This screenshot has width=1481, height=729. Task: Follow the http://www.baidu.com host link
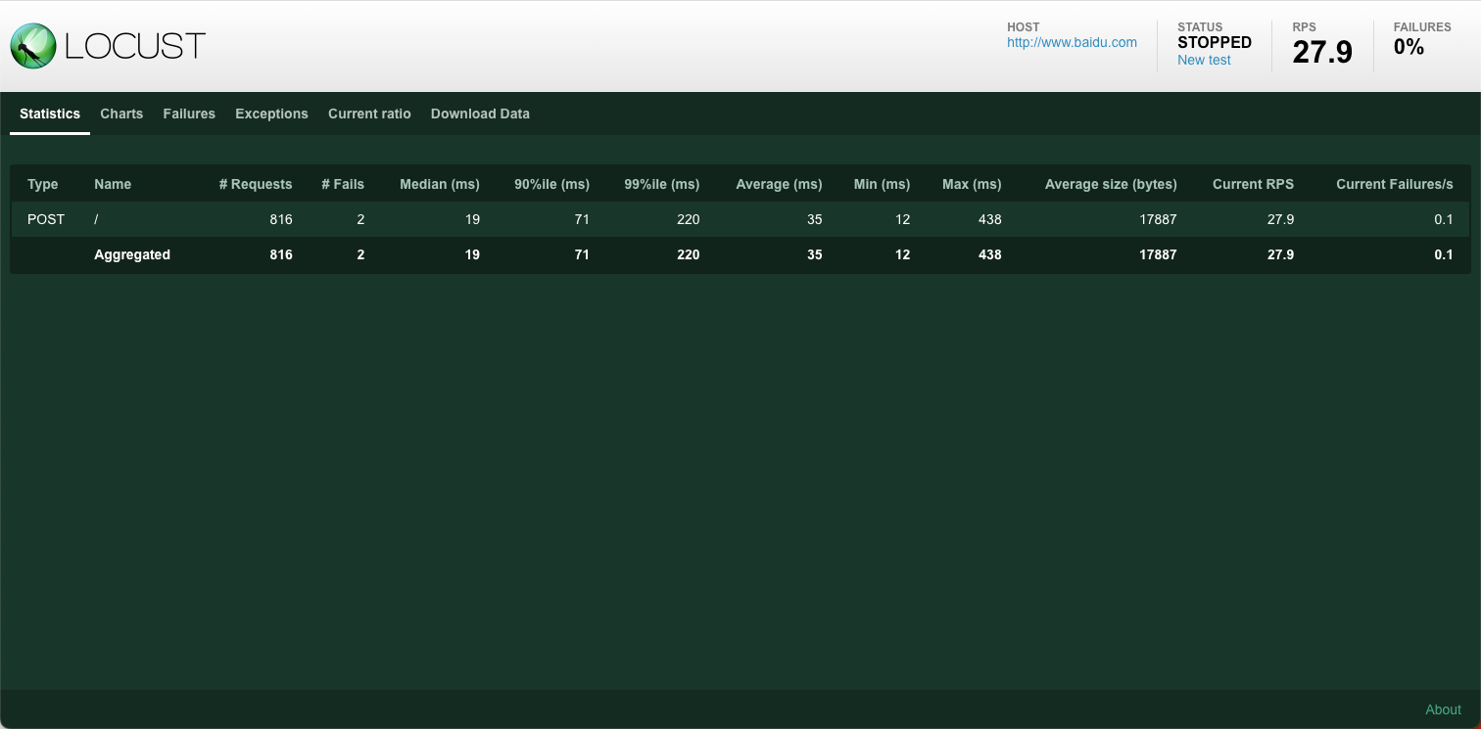[1072, 42]
